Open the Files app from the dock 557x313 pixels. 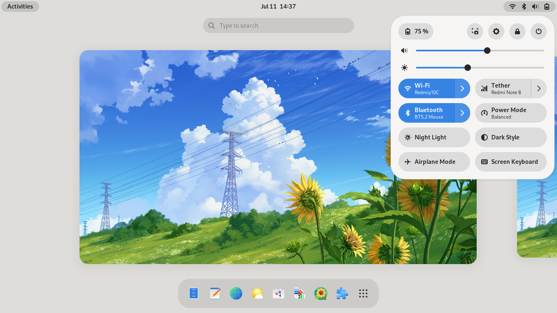pyautogui.click(x=194, y=293)
